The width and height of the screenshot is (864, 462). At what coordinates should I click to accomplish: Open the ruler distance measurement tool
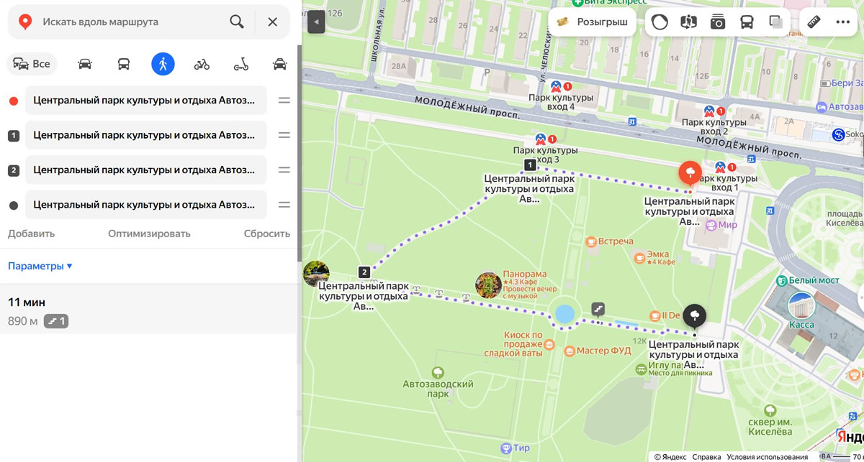[x=814, y=22]
